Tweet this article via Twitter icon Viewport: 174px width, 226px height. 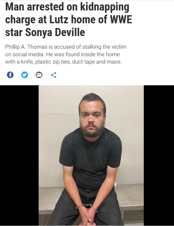pyautogui.click(x=25, y=75)
